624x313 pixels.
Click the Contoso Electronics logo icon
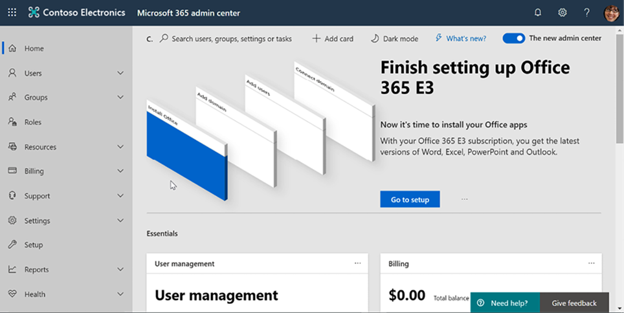click(x=34, y=13)
